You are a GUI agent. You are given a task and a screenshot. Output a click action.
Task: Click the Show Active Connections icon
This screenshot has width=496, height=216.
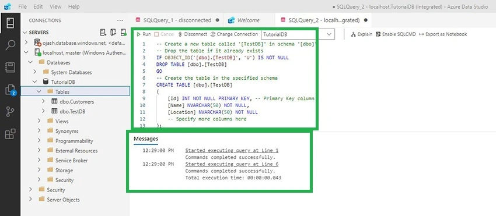click(x=123, y=32)
